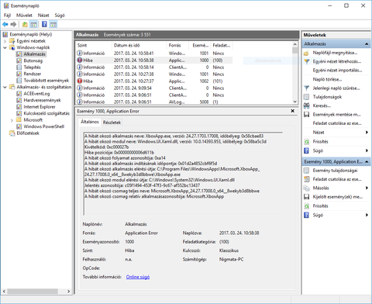Click Esemény tulajdonságai icon
Viewport: 372px width, 304px height.
tap(306, 171)
